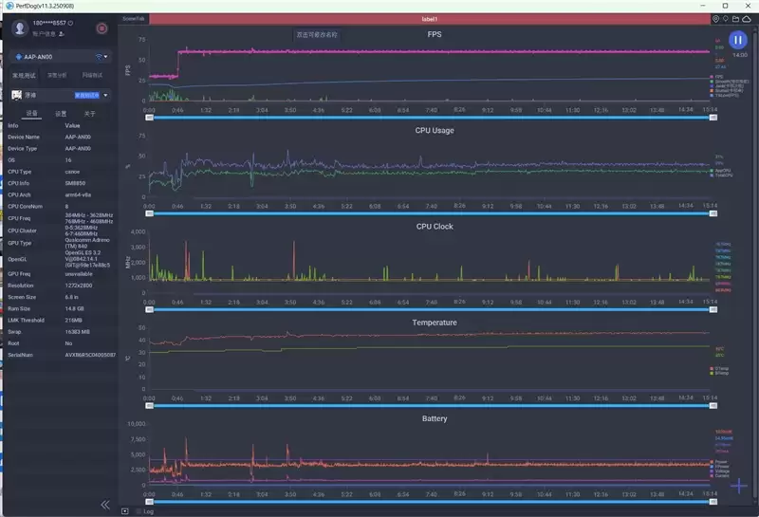Click the blue plus add-chart icon
This screenshot has height=517, width=759.
click(x=739, y=488)
